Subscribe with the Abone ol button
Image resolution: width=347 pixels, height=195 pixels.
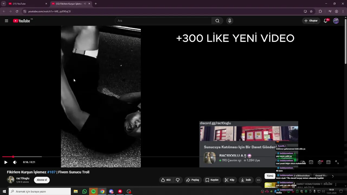42,180
